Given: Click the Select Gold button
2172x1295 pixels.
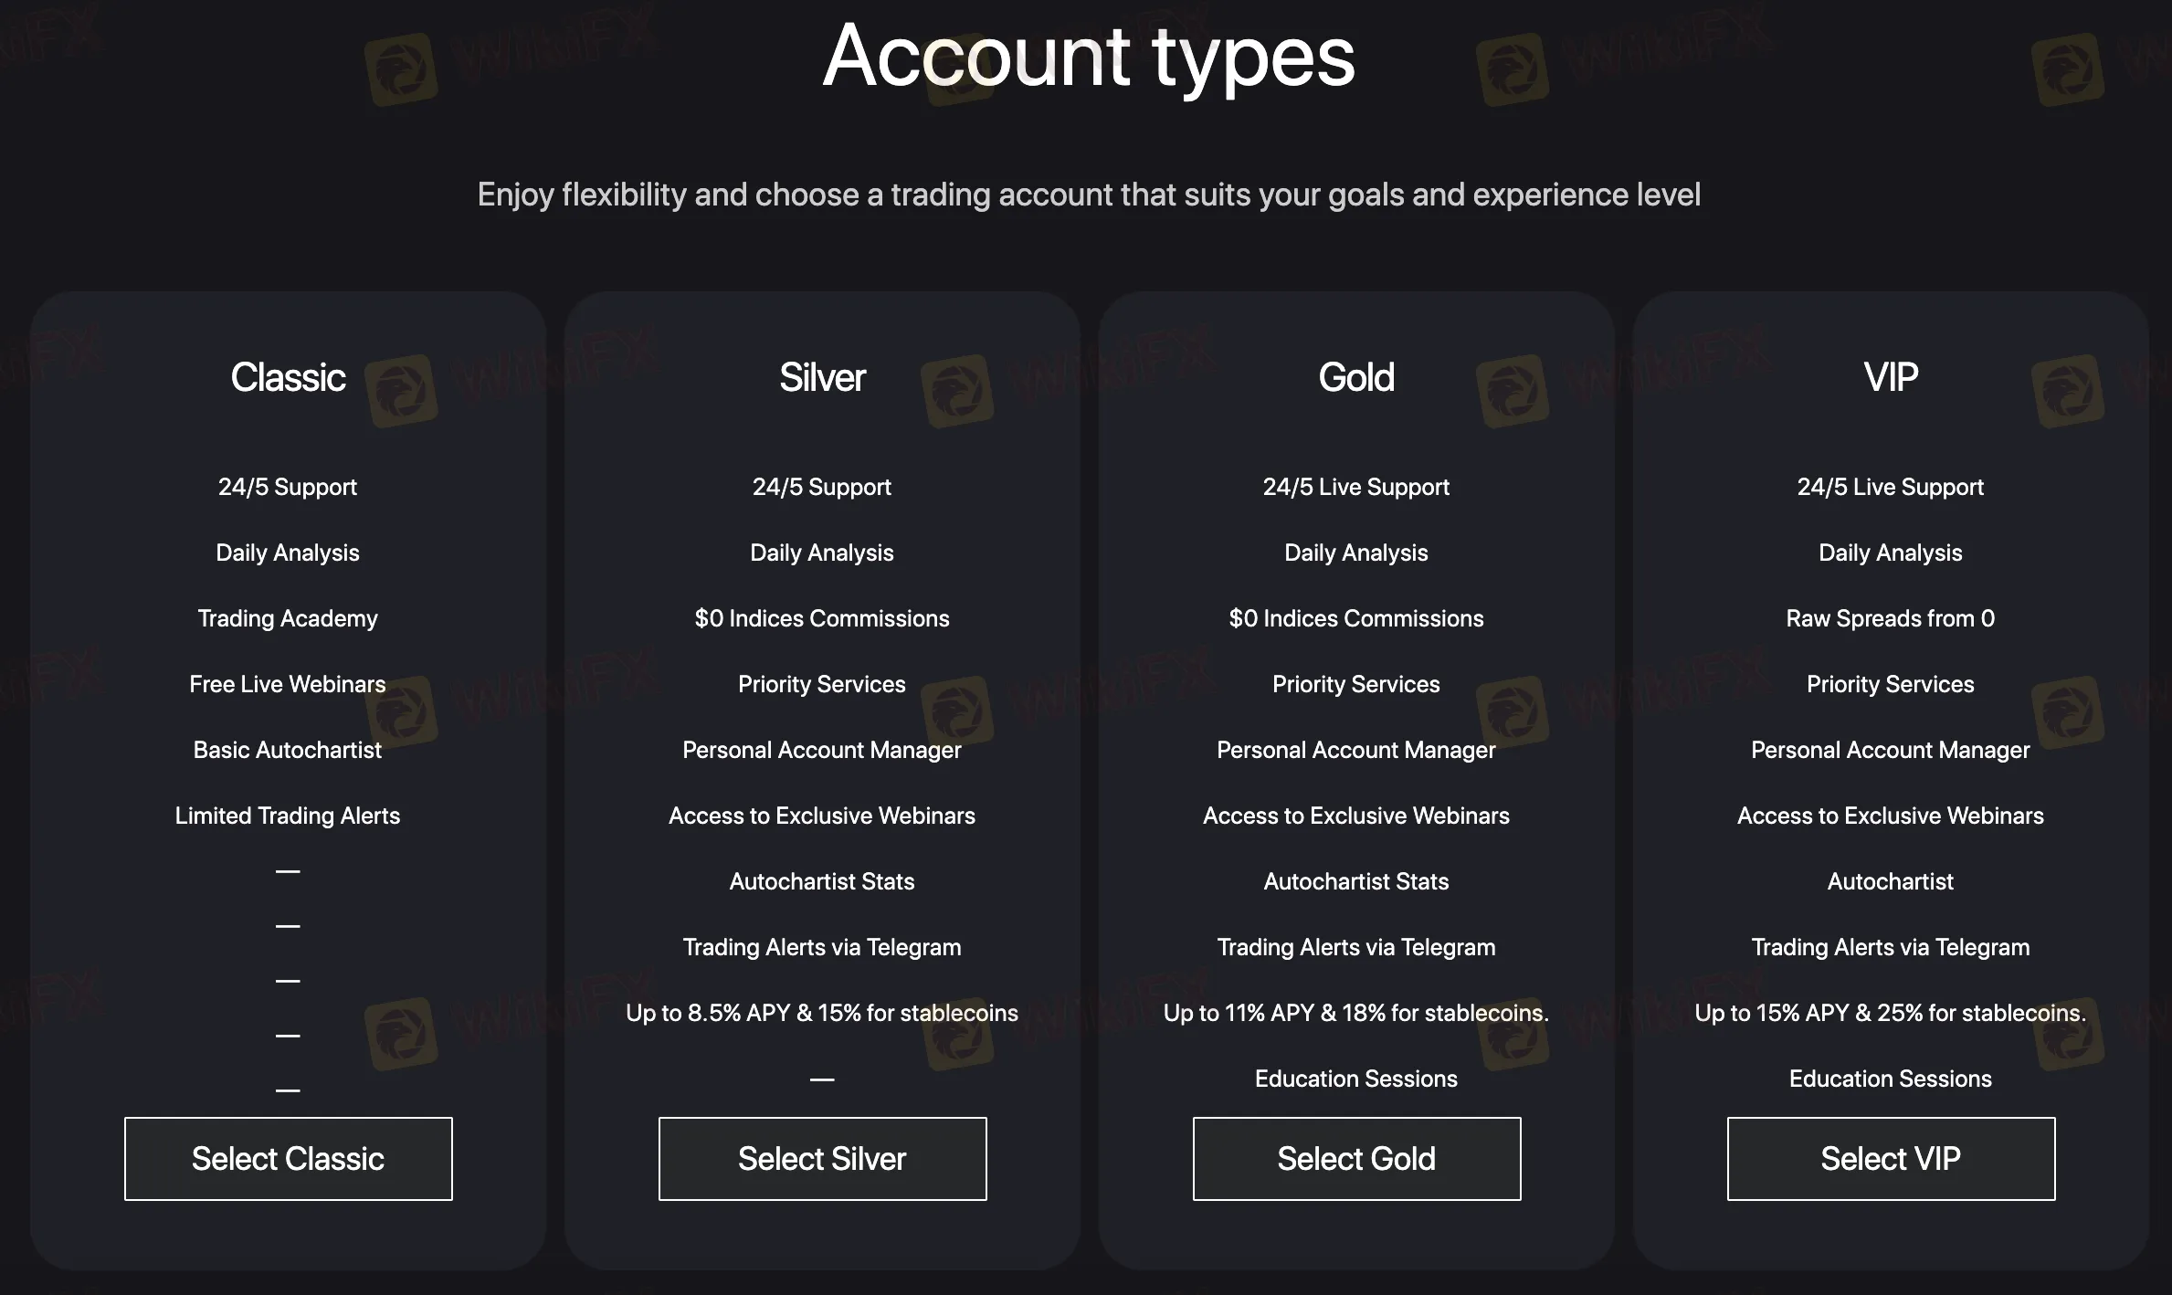Looking at the screenshot, I should pos(1355,1158).
